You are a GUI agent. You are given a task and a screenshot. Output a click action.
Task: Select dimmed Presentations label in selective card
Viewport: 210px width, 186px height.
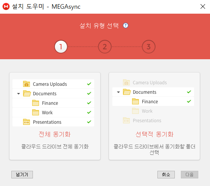point(147,121)
